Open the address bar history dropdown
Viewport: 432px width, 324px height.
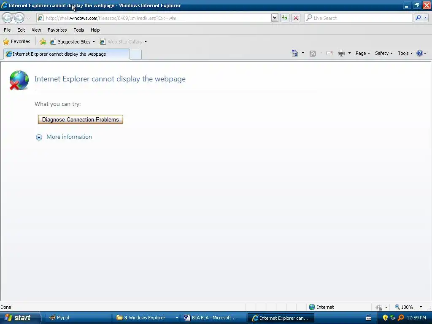pos(274,18)
